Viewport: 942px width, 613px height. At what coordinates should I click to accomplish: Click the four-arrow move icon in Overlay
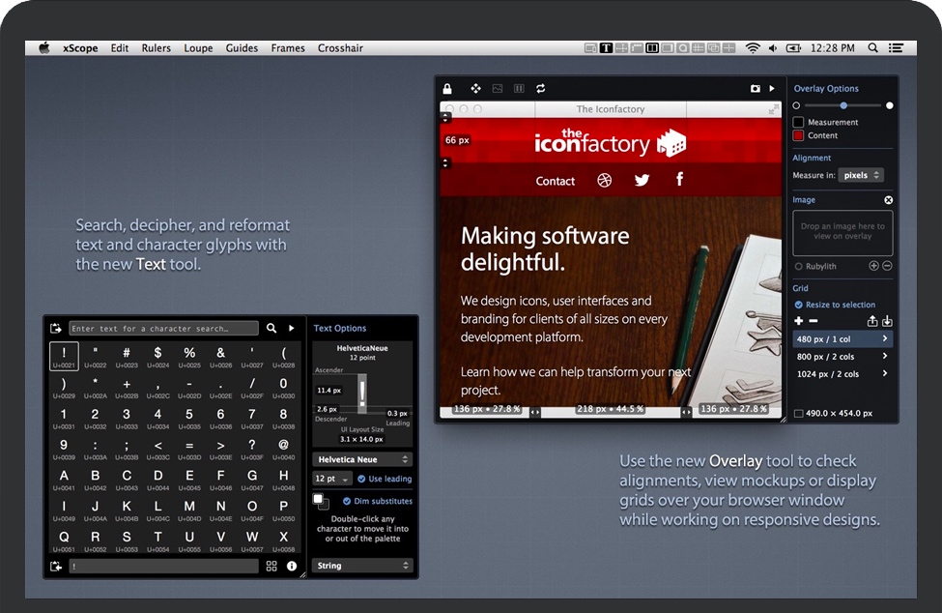point(475,88)
